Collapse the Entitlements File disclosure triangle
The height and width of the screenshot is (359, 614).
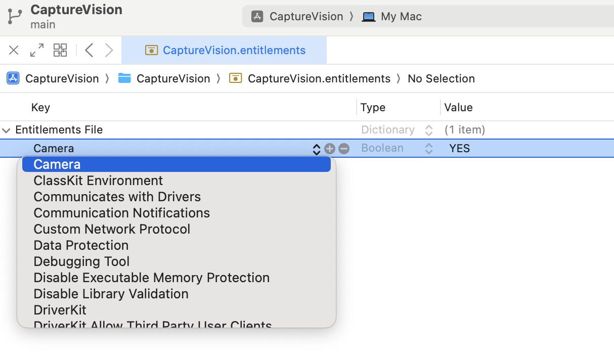coord(6,130)
